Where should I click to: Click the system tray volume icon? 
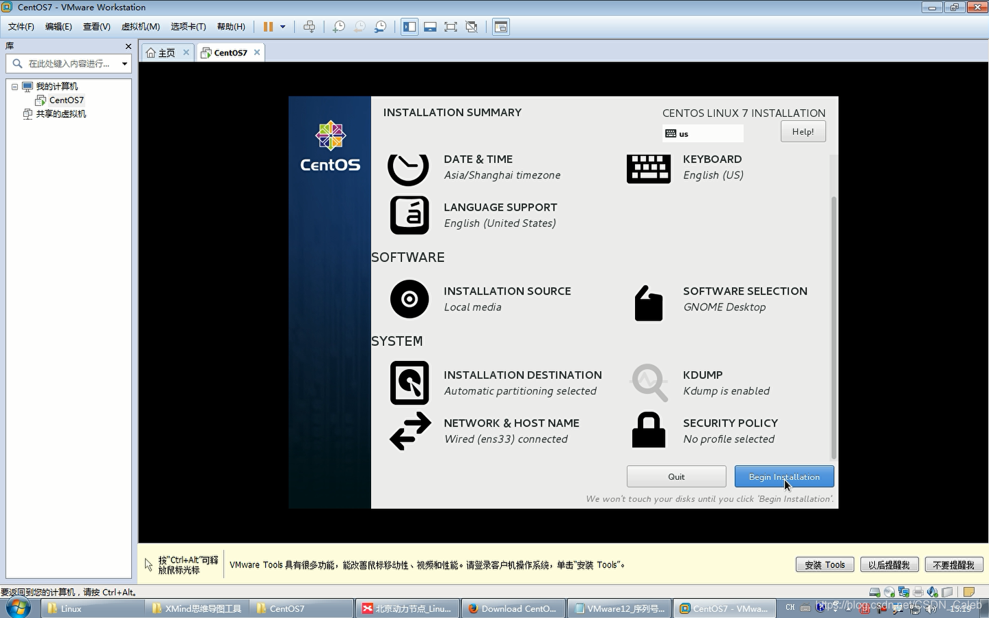931,608
